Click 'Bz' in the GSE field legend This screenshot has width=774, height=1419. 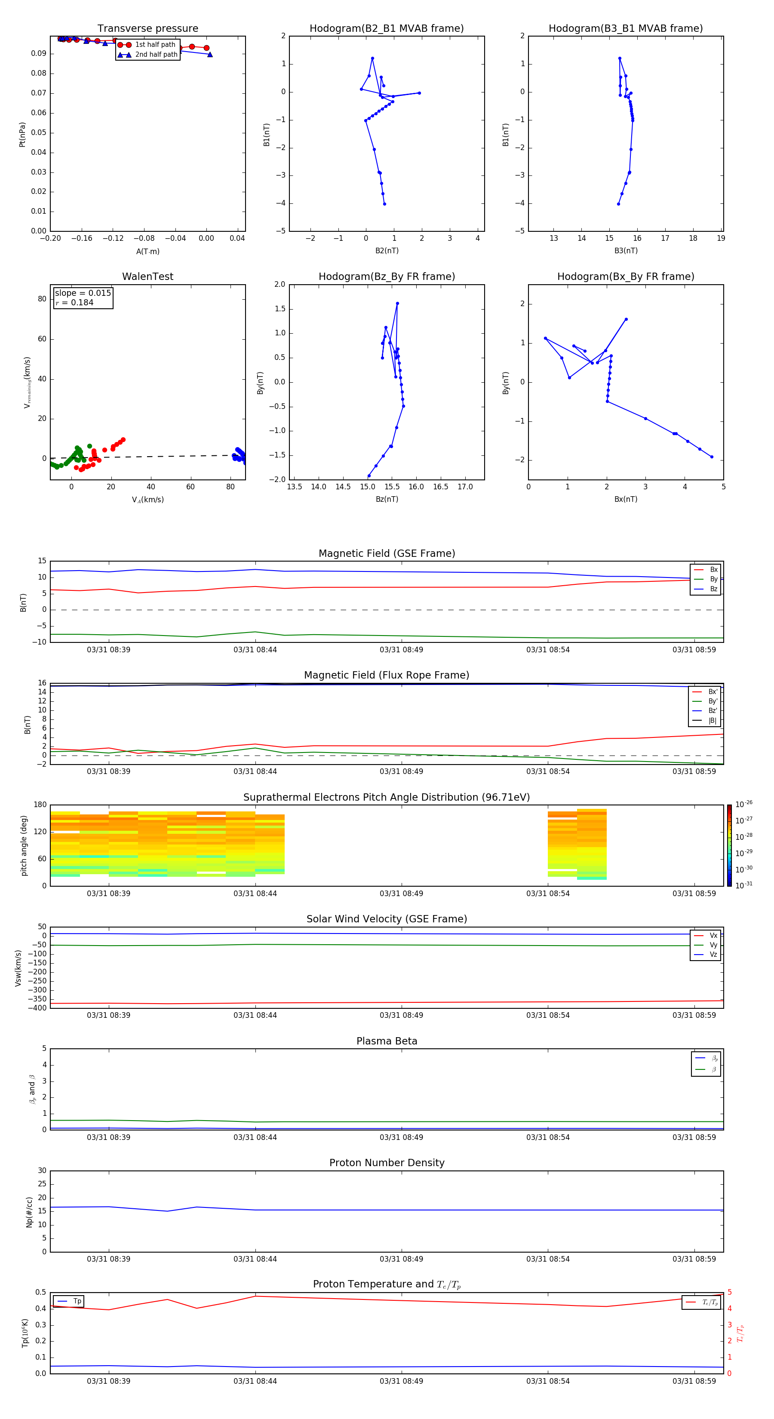click(713, 589)
